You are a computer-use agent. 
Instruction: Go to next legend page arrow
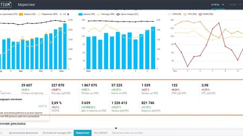pyautogui.click(x=68, y=14)
